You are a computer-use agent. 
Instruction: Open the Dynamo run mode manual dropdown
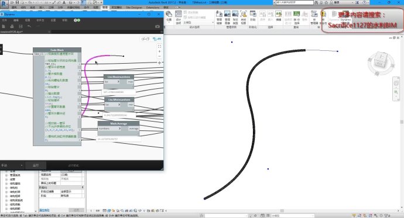tap(12, 165)
